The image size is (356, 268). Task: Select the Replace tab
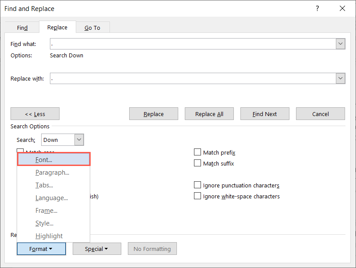point(57,27)
